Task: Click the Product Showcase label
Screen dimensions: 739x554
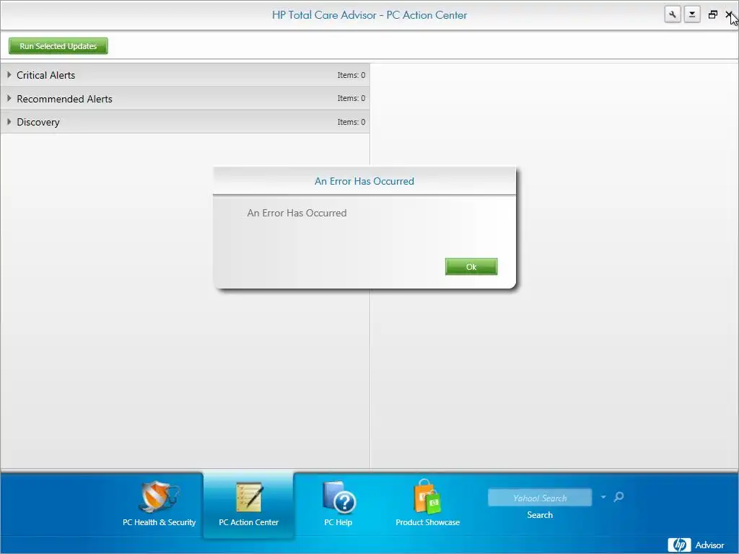Action: pos(427,522)
